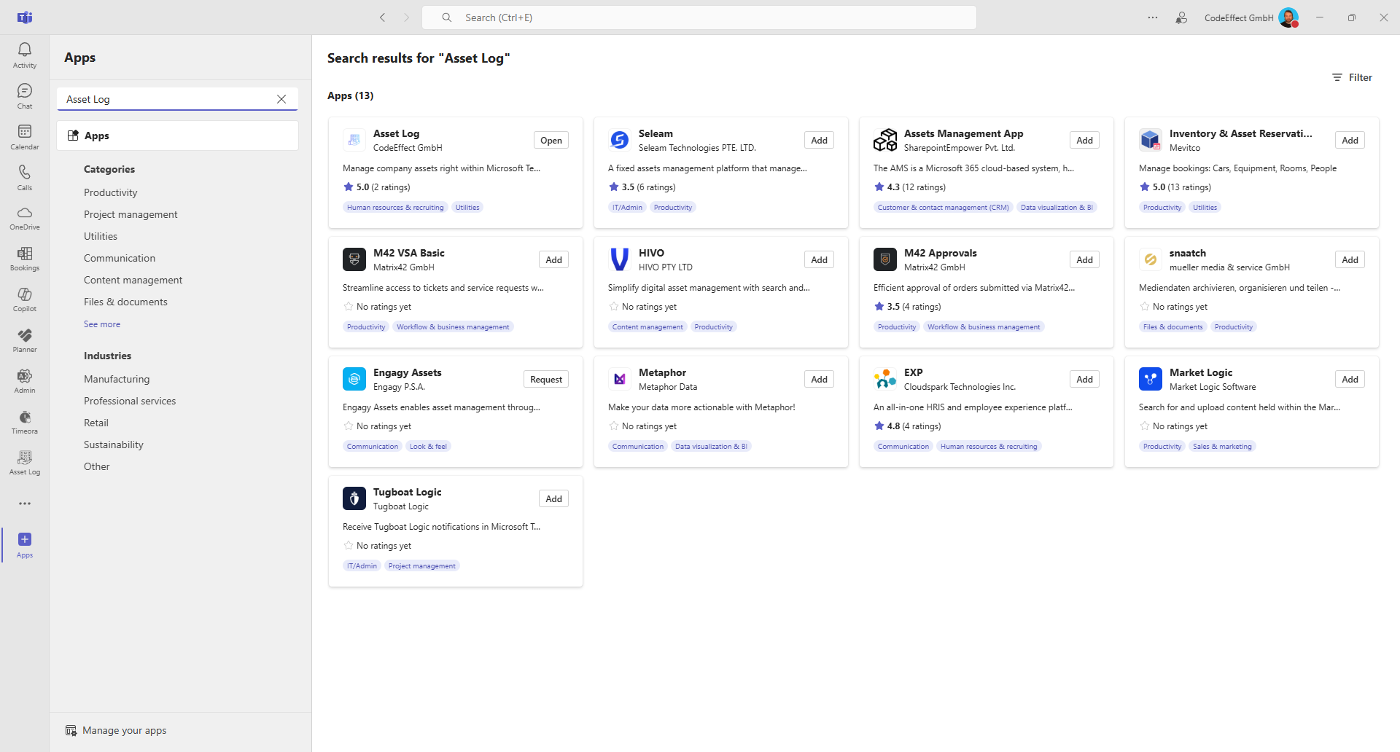Click the Market Logic app logo
This screenshot has width=1400, height=752.
pyautogui.click(x=1151, y=379)
